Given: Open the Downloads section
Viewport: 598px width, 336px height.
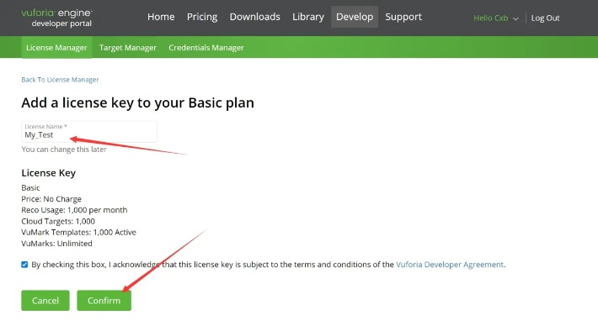Looking at the screenshot, I should coord(254,17).
